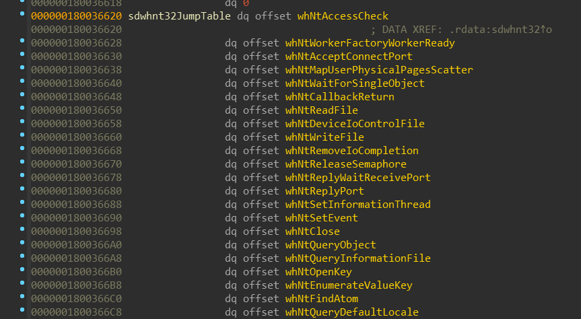Select the whNtClose symbol

[x=312, y=232]
